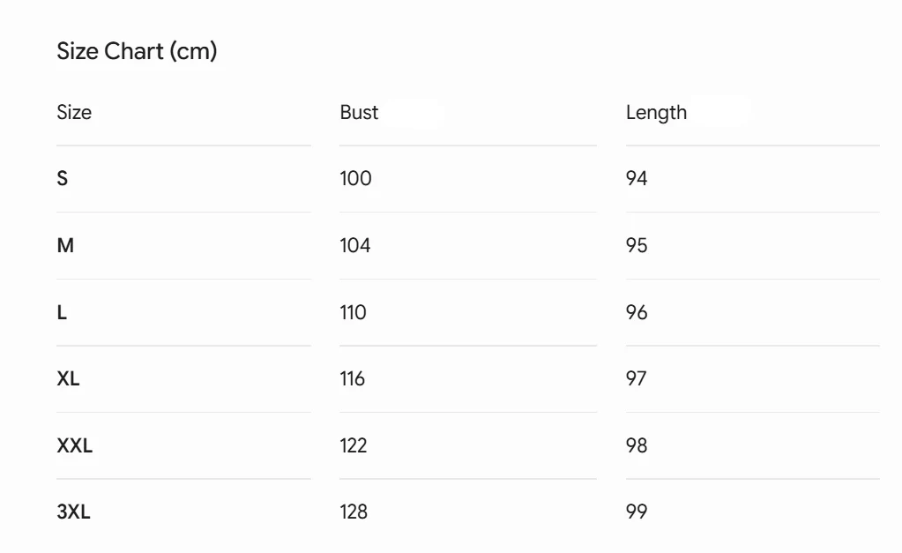Select the Size column header

click(74, 112)
